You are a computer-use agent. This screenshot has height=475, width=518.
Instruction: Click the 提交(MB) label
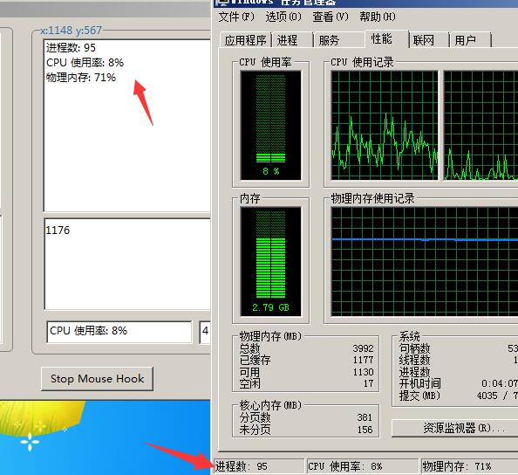(419, 396)
